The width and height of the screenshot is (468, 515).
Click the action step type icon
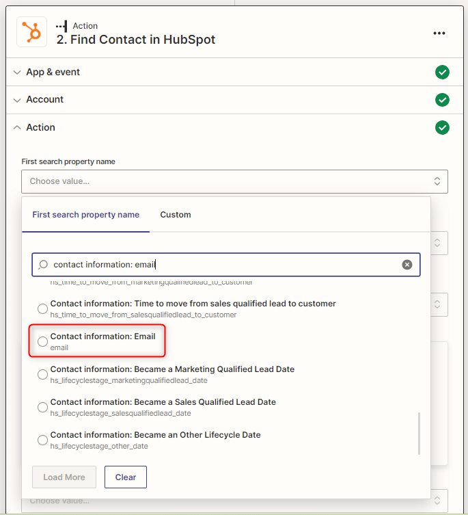coord(61,26)
